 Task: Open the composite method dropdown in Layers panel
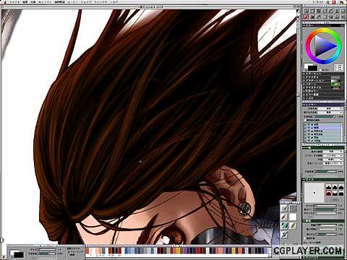330,108
